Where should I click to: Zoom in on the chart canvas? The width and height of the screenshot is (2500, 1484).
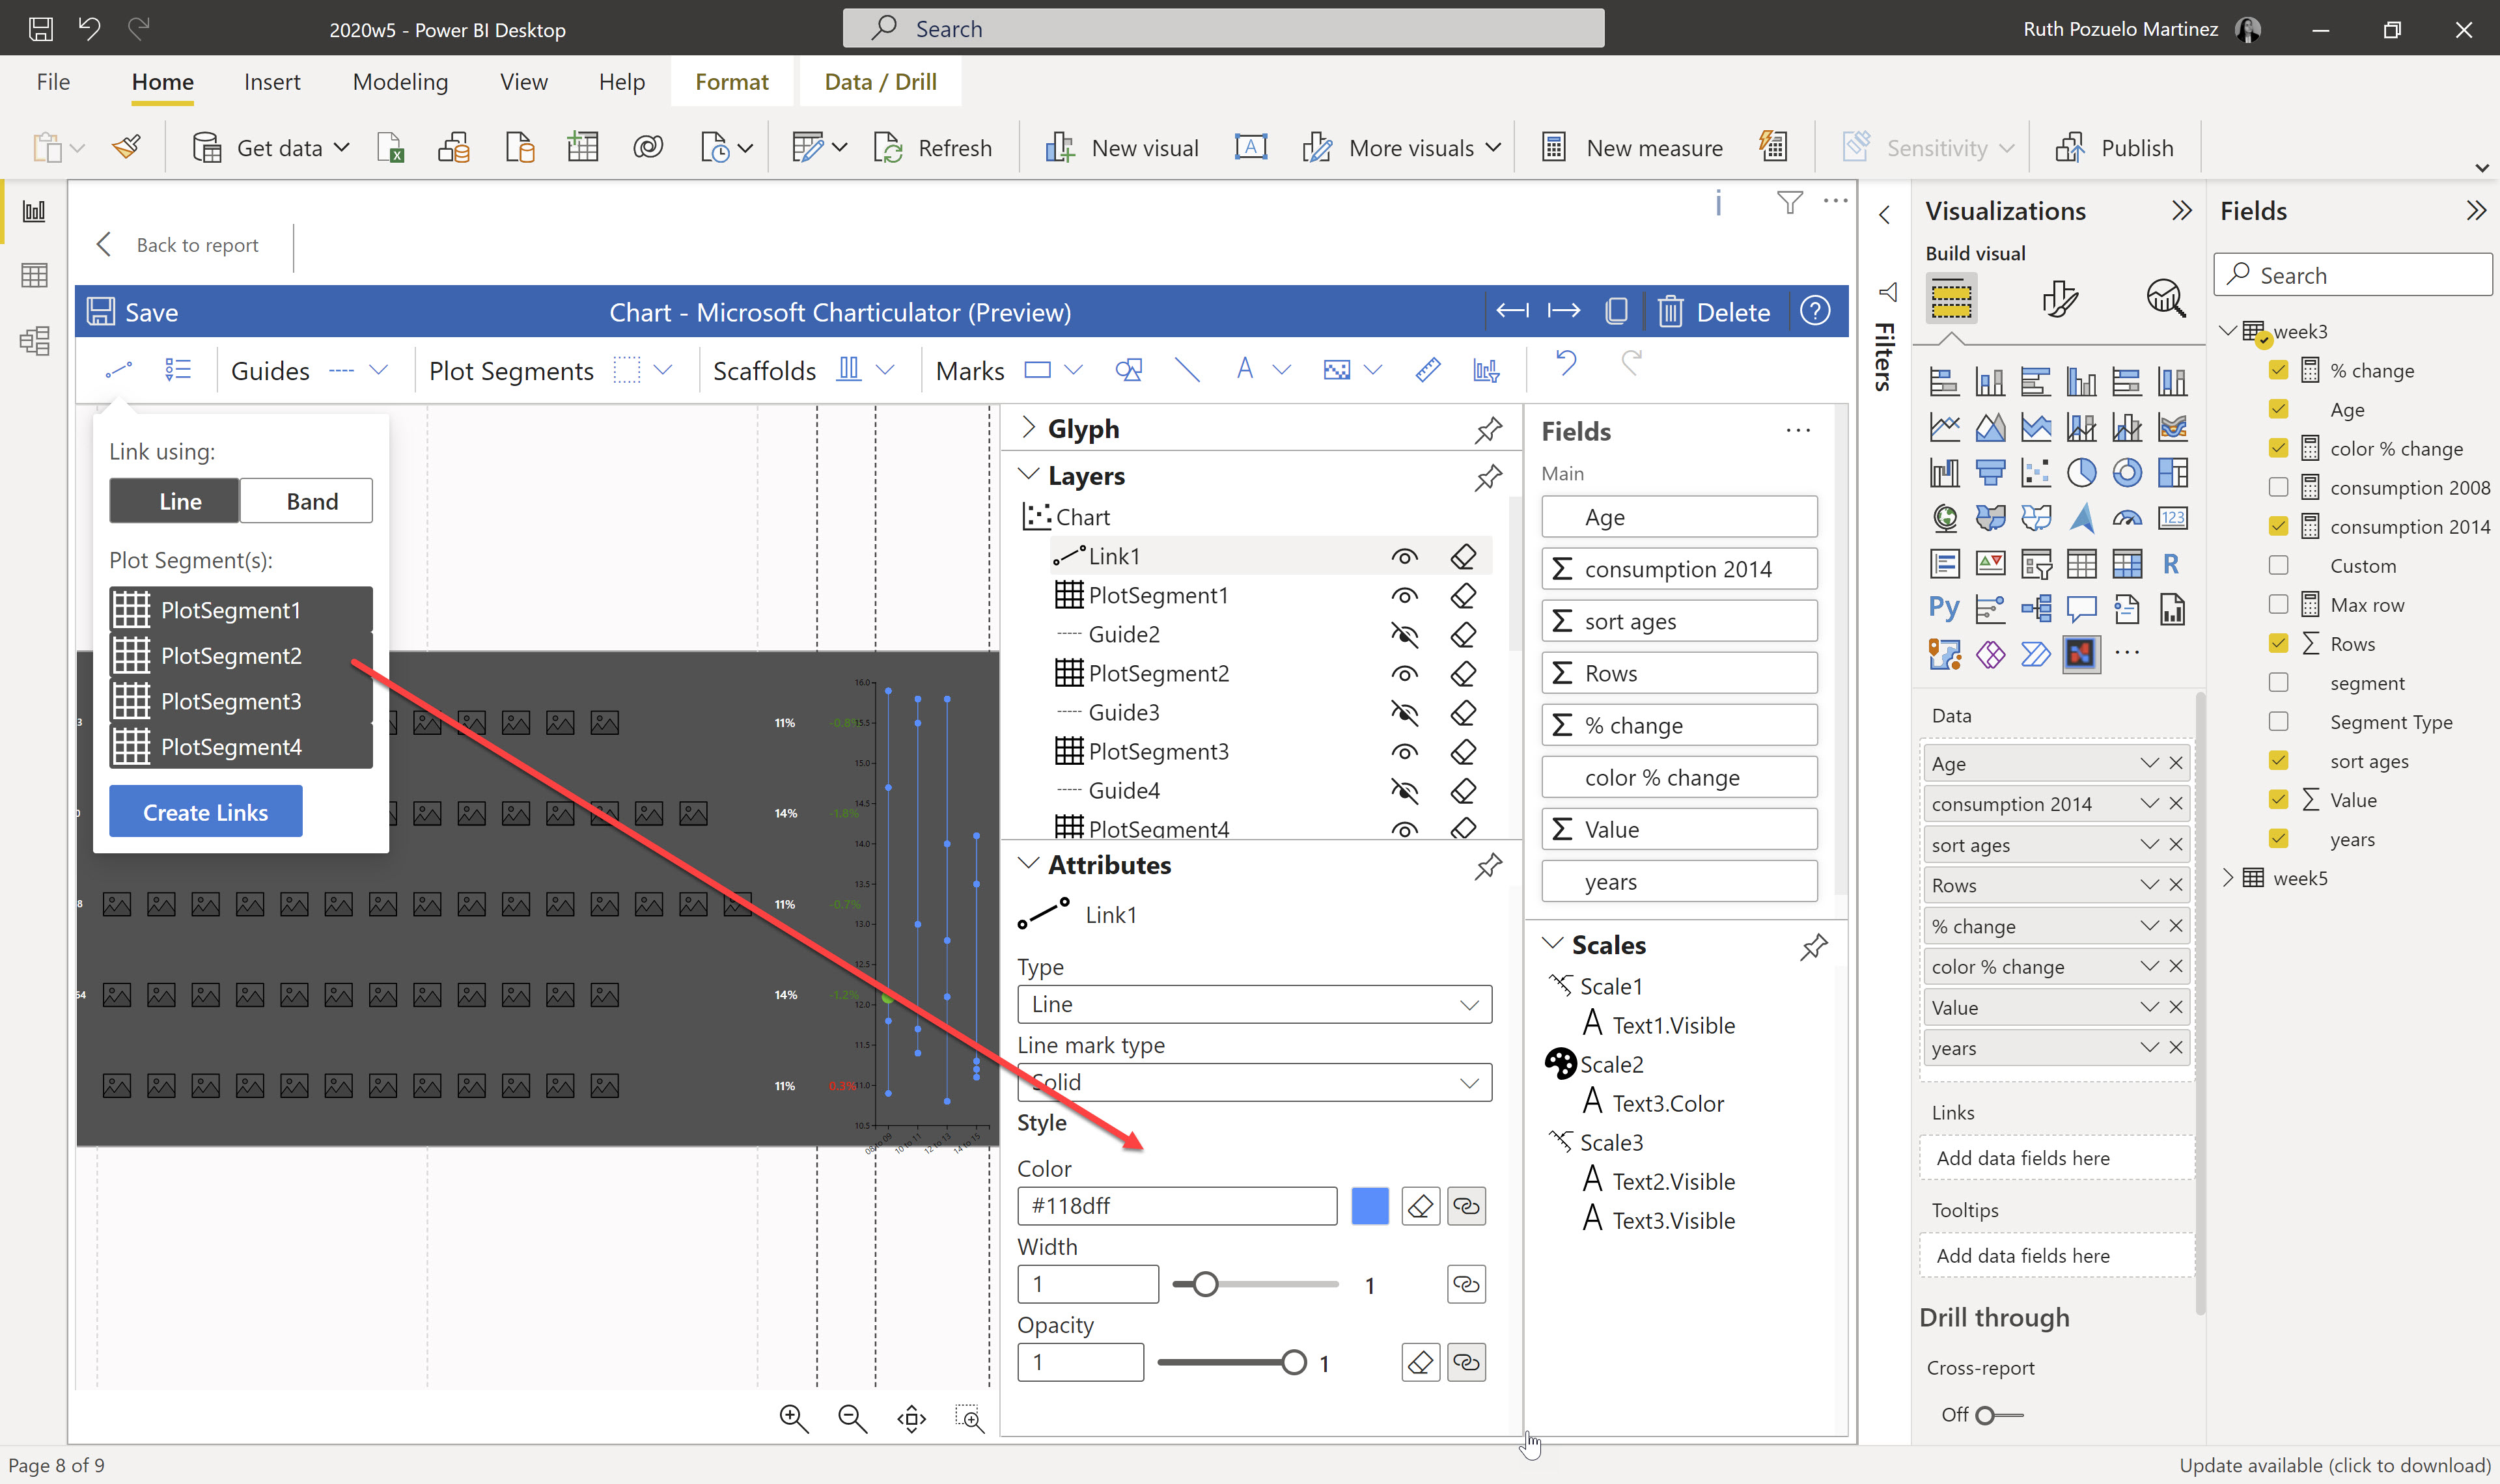(x=794, y=1417)
